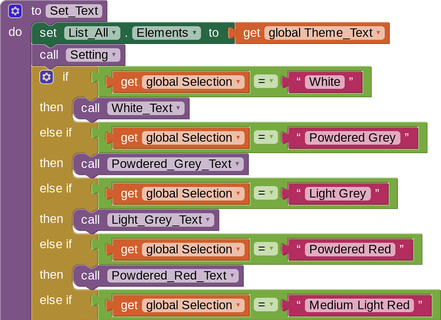Edit the "Powdered Grey" text string
441x320 pixels.
tap(352, 138)
